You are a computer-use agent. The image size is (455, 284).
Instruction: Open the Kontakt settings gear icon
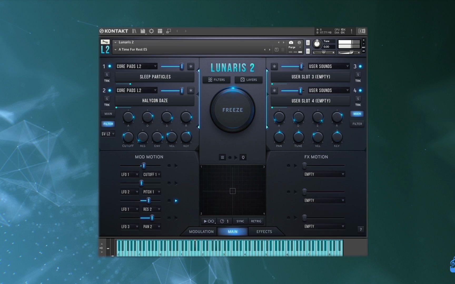point(151,31)
